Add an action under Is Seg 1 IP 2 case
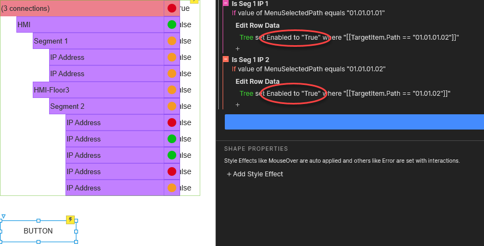This screenshot has width=484, height=246. point(237,104)
